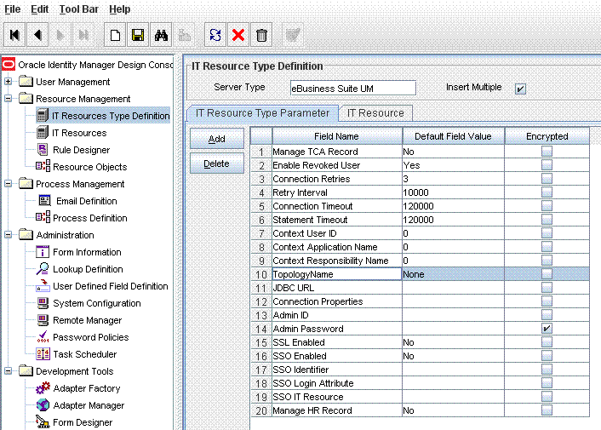Click the Password Policies icon
601x430 pixels.
43,336
